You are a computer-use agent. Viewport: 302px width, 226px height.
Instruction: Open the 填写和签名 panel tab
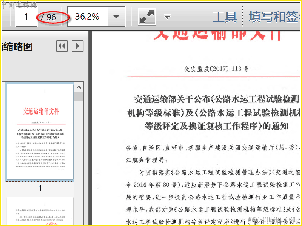point(275,17)
